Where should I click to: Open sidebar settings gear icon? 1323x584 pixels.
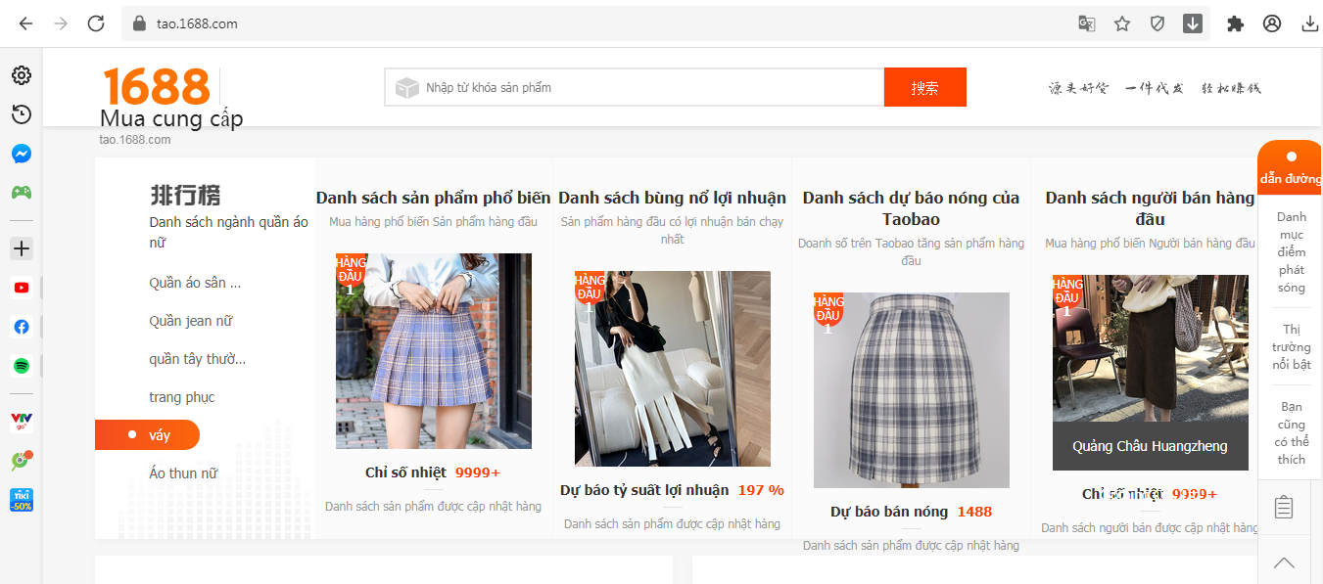[22, 75]
